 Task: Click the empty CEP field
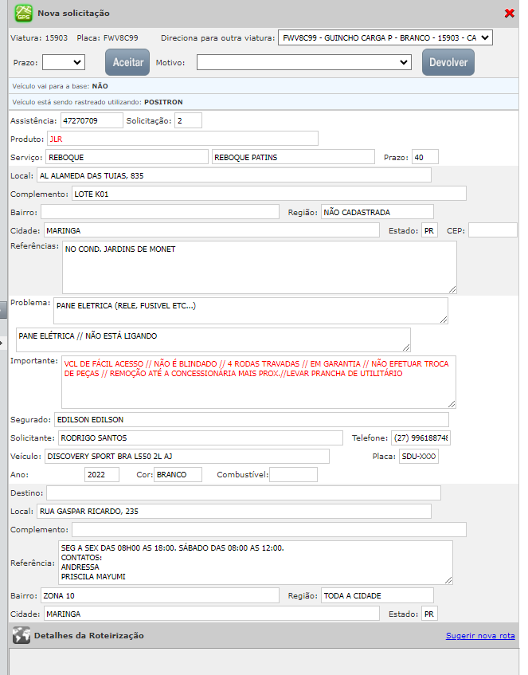(493, 230)
